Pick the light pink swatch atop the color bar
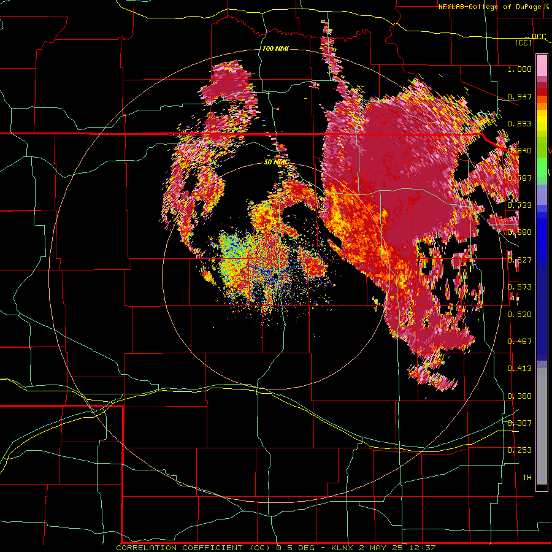552x552 pixels. point(542,66)
